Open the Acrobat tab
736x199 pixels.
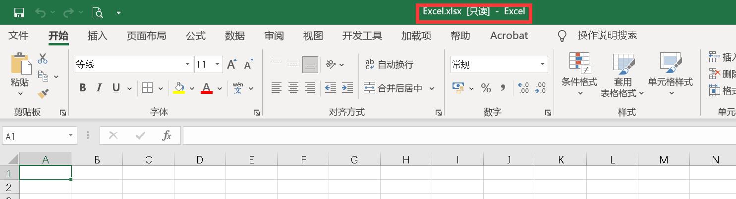[509, 36]
